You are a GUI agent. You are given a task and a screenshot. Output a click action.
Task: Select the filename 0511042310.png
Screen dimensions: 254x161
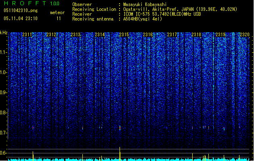click(21, 10)
